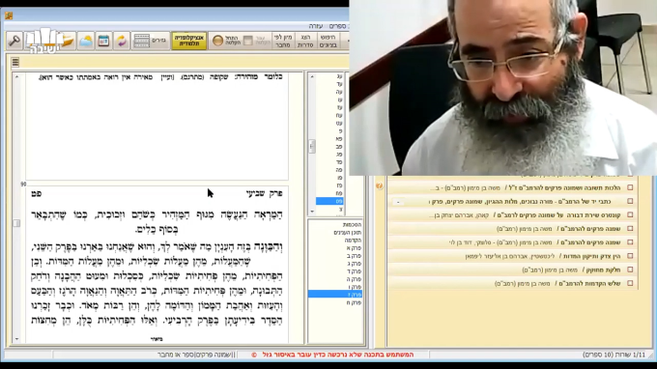657x369 pixels.
Task: Click the video call webcam thumbnail
Action: point(502,88)
